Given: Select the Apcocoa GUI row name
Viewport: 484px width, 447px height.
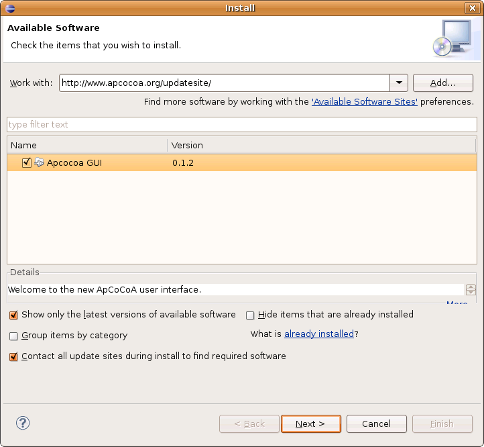Looking at the screenshot, I should (x=74, y=163).
